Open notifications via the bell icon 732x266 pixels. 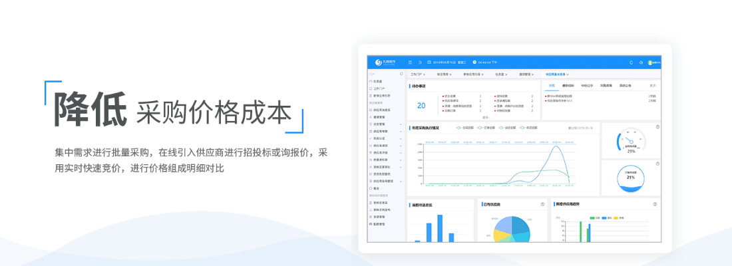(x=631, y=62)
